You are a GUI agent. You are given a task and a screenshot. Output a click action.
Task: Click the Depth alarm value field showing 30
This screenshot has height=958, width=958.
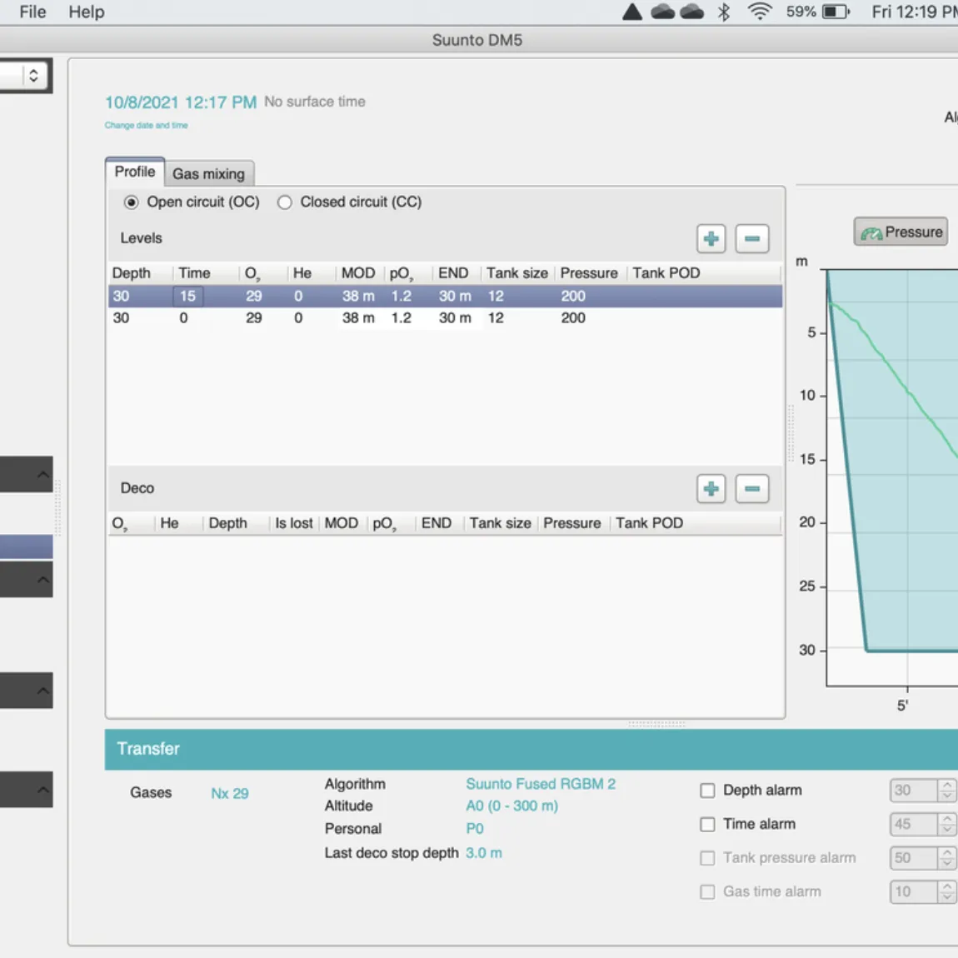pyautogui.click(x=914, y=790)
